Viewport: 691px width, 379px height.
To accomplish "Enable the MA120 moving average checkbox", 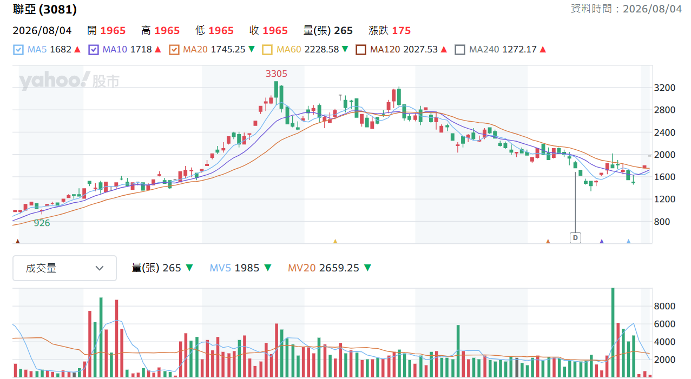I will point(361,50).
